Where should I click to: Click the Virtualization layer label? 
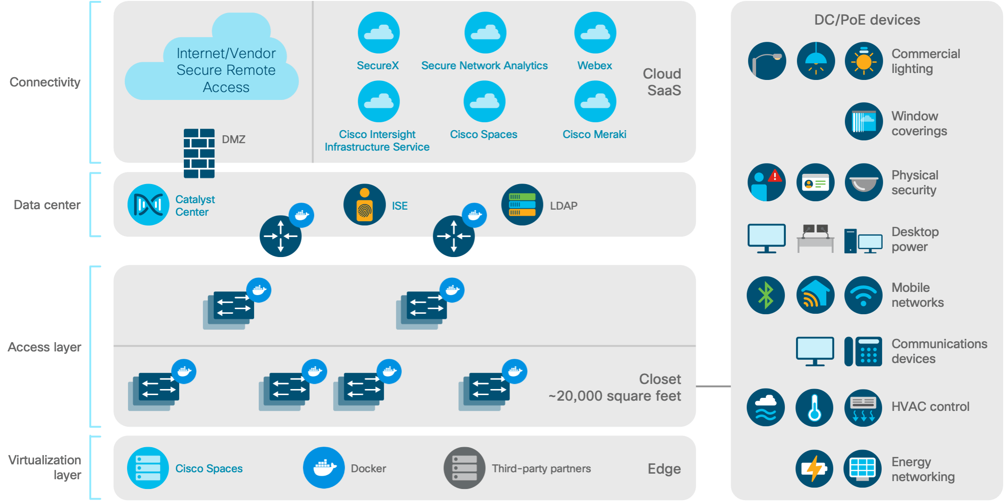point(45,467)
